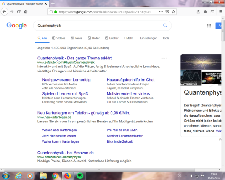The width and height of the screenshot is (225, 180).
Task: Open the Motivierende Lernvideos sitelink
Action: pyautogui.click(x=128, y=94)
